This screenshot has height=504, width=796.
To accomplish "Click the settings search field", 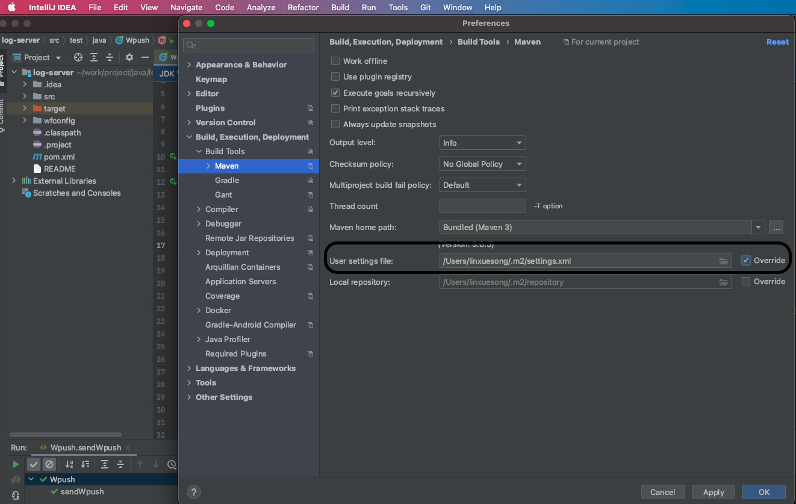I will [249, 45].
